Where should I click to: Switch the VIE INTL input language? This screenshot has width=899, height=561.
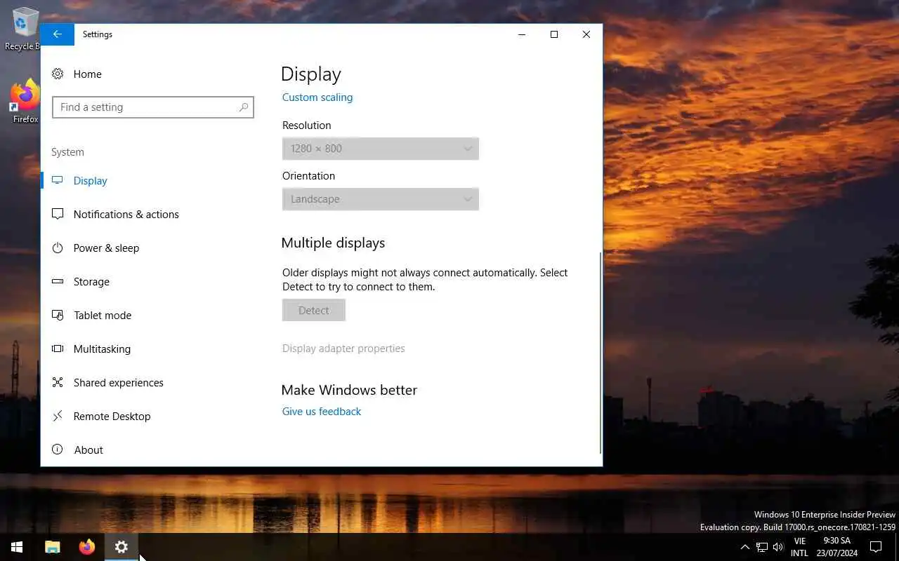click(x=799, y=547)
